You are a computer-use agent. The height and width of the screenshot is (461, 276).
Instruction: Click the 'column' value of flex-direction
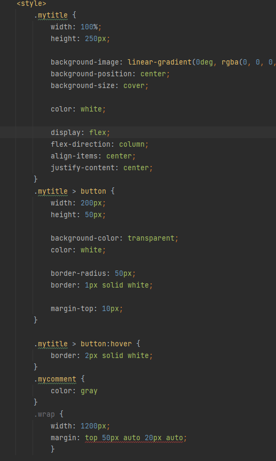(x=132, y=145)
